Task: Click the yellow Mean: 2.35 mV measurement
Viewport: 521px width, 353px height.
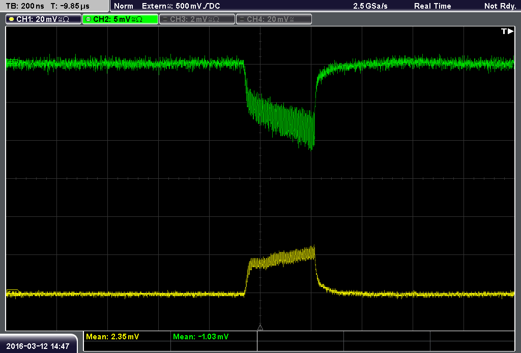Action: [x=112, y=337]
